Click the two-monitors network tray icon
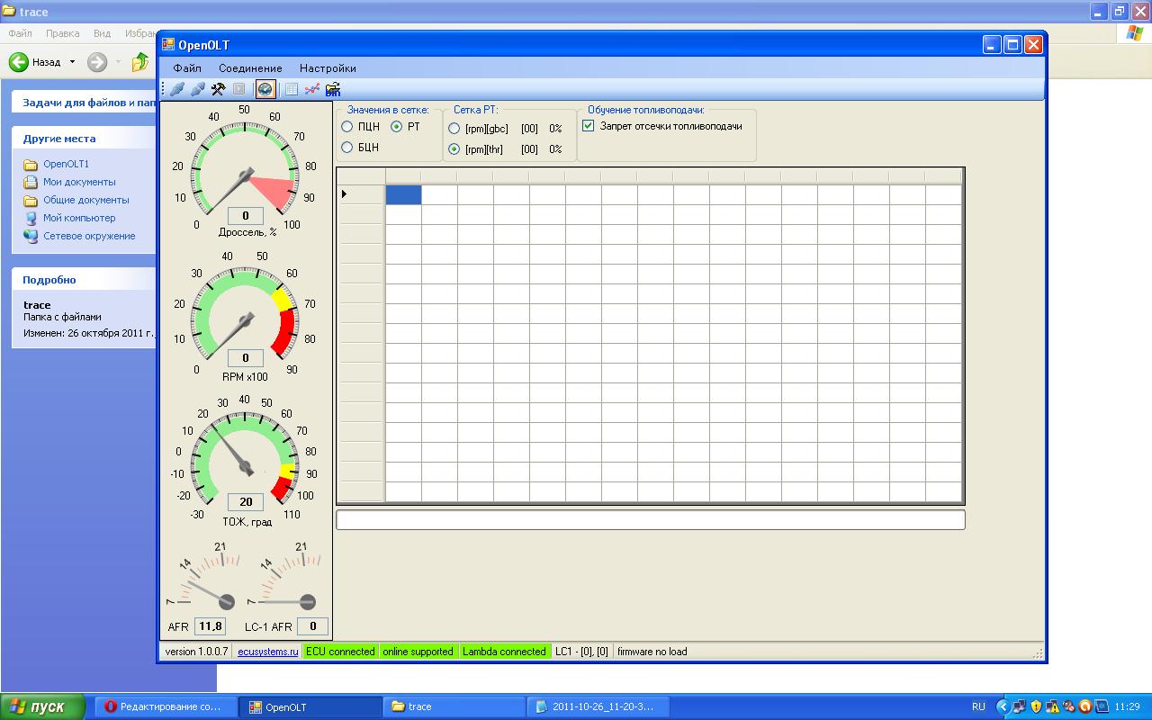The height and width of the screenshot is (720, 1152). (x=1020, y=706)
